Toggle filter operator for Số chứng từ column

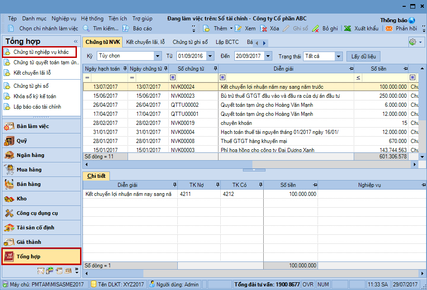[173, 77]
